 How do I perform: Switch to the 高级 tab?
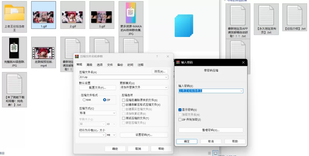pyautogui.click(x=89, y=65)
